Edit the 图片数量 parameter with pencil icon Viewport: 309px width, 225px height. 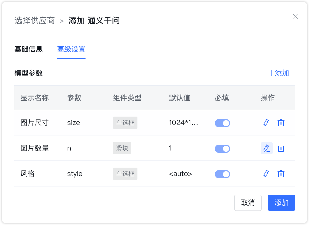267,148
